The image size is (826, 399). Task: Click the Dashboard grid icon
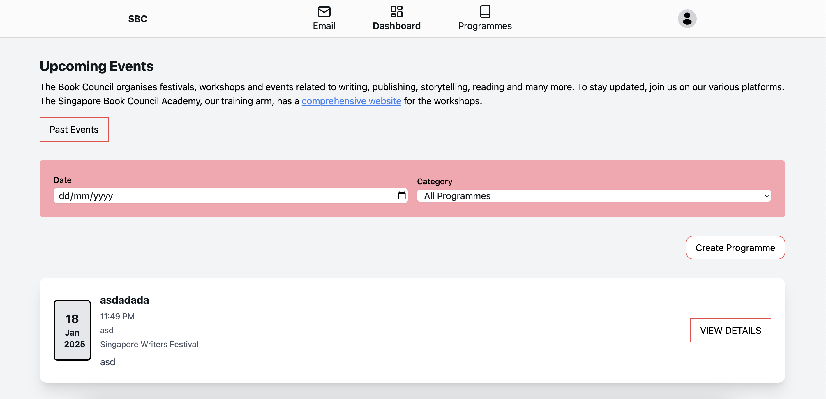tap(396, 12)
